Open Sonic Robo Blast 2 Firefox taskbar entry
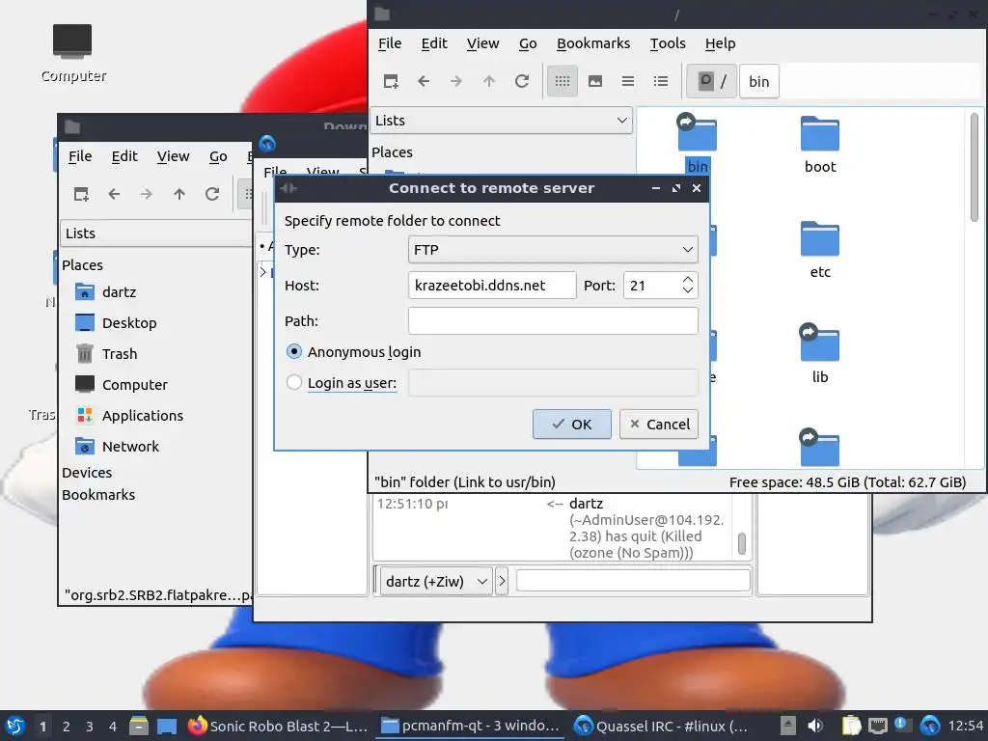 (x=278, y=726)
